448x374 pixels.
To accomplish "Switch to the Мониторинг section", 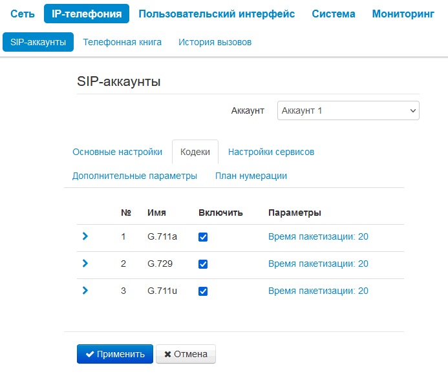I will click(403, 14).
